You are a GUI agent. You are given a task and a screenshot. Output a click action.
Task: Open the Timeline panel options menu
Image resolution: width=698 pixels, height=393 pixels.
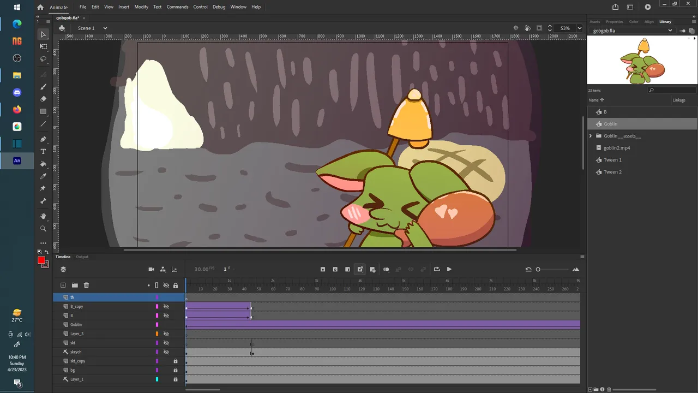click(x=582, y=257)
